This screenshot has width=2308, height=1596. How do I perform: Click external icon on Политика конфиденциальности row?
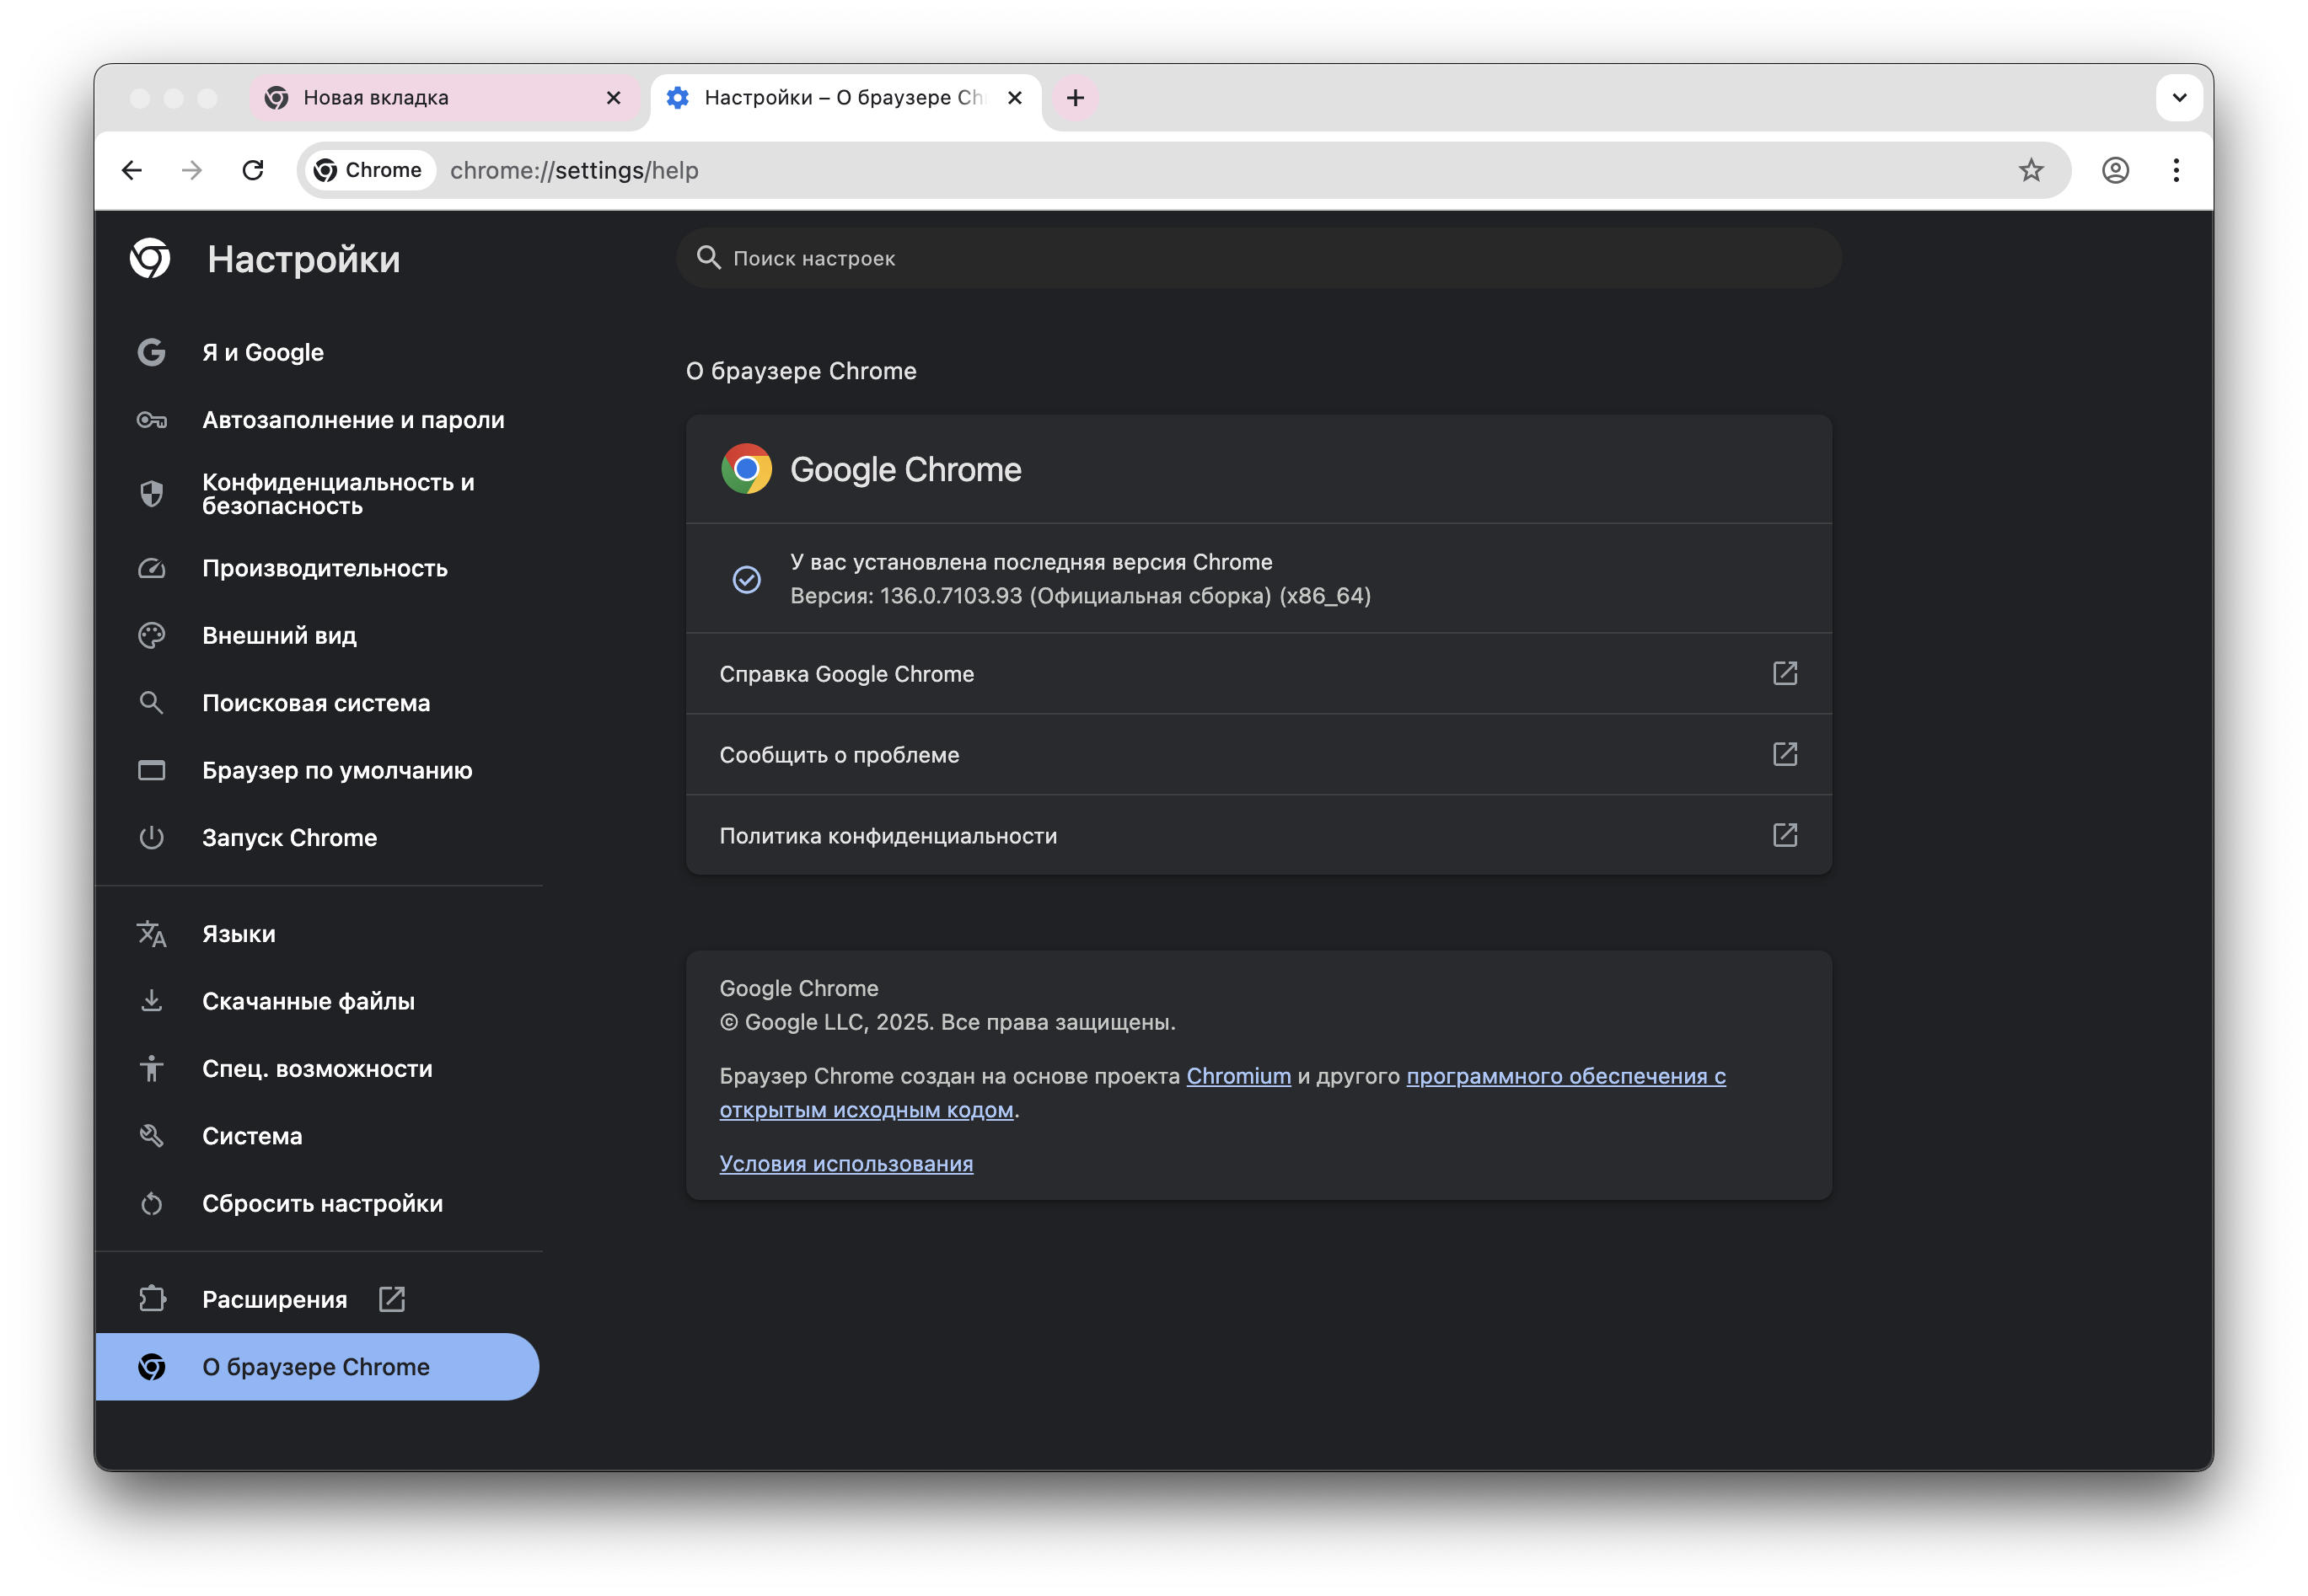1785,835
